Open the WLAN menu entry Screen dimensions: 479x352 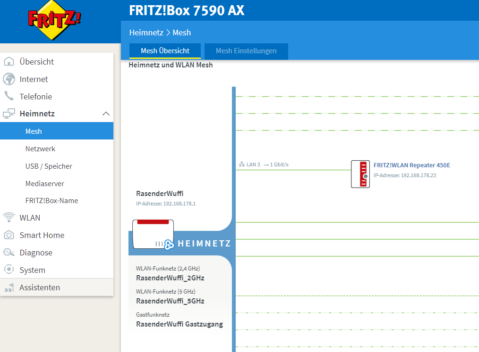point(57,218)
